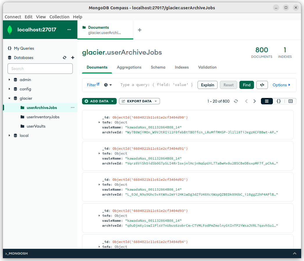This screenshot has width=304, height=261.
Task: Switch to table view
Action: (290, 101)
